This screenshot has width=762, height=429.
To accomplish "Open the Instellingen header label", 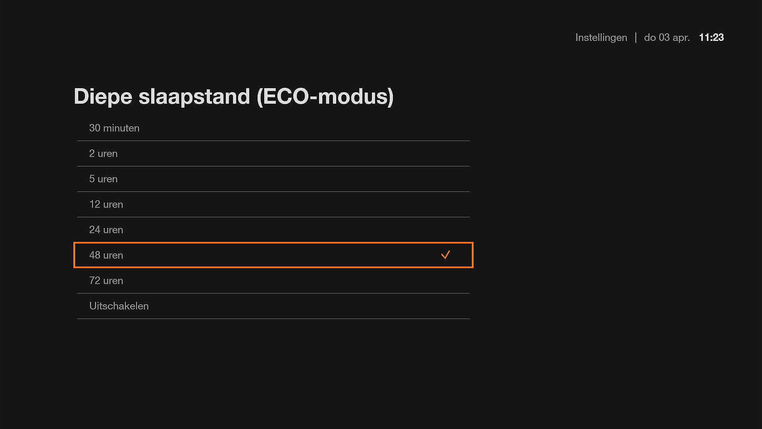I will pyautogui.click(x=601, y=37).
